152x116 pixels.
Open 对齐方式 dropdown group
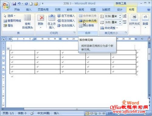(x=134, y=21)
